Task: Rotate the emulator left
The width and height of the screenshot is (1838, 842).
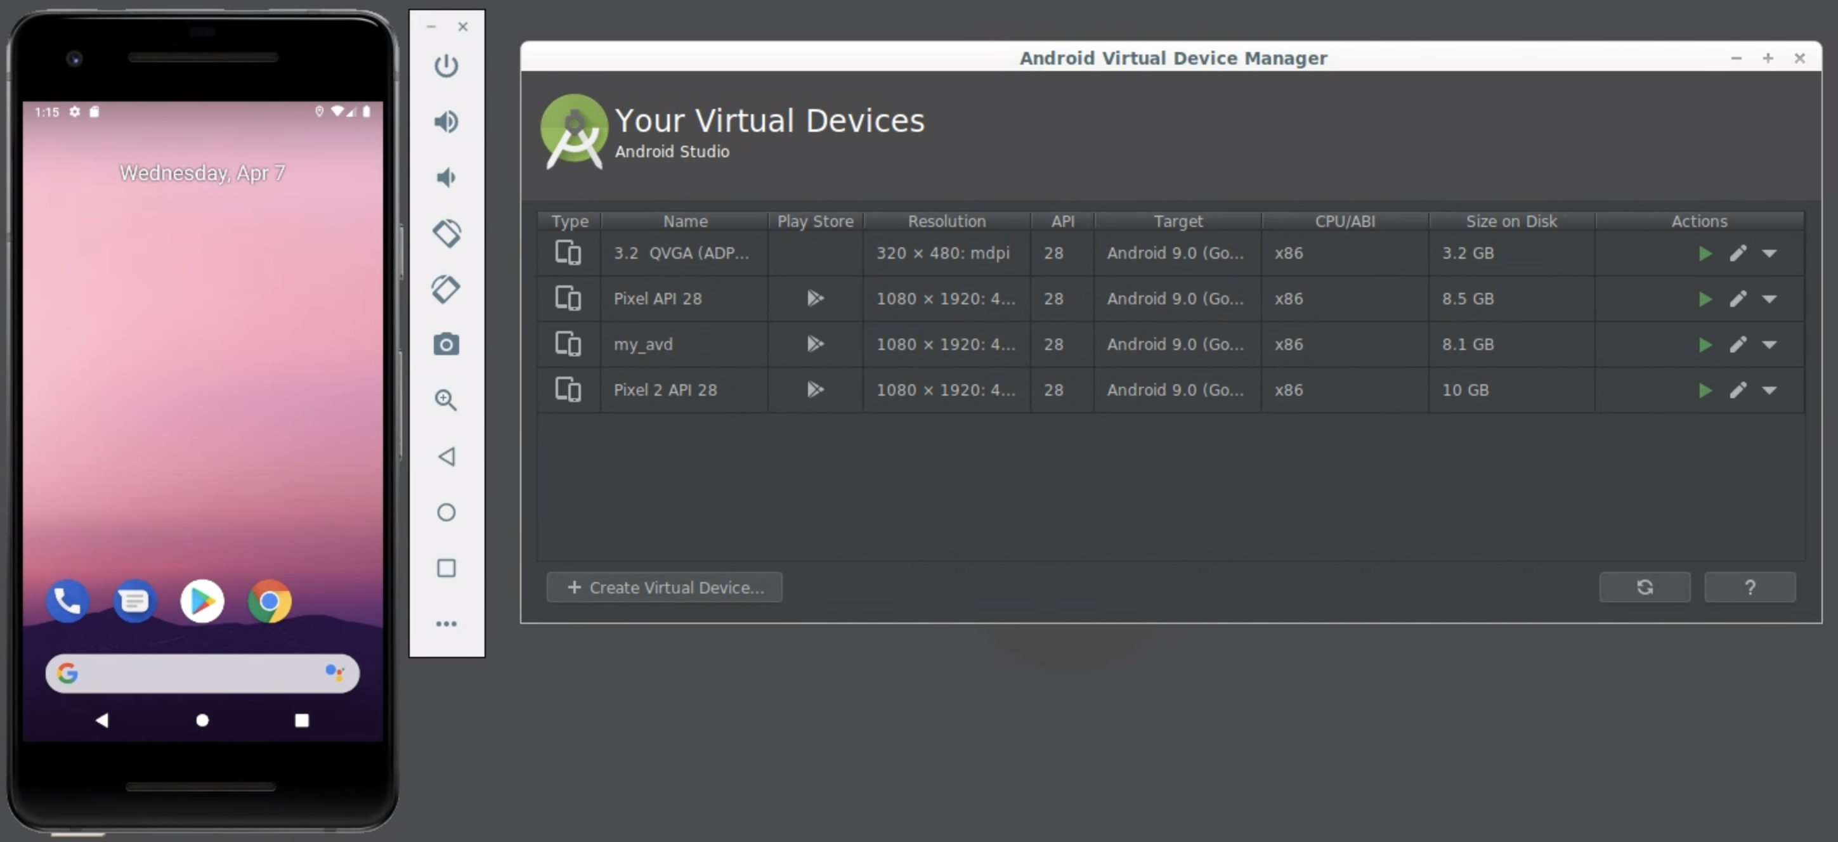Action: [x=446, y=233]
